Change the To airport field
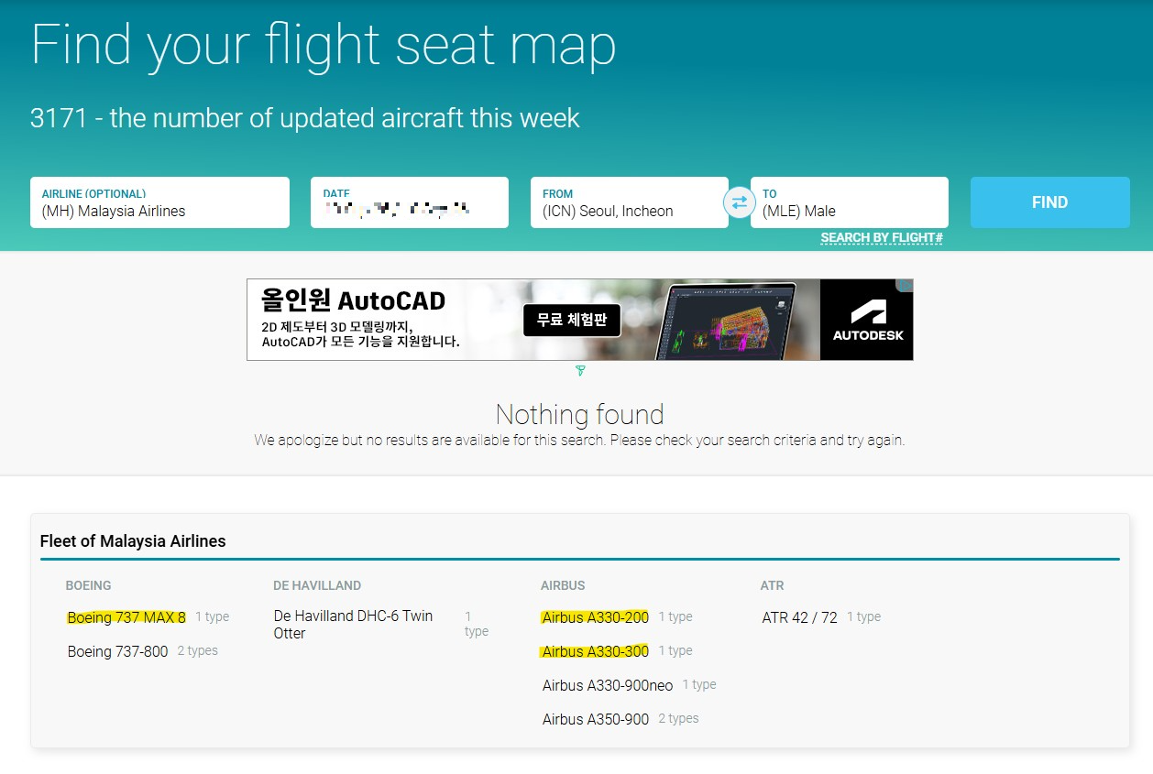This screenshot has width=1153, height=774. [x=850, y=202]
